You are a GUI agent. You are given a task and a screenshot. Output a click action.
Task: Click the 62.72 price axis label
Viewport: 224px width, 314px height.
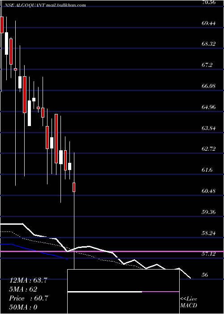(x=209, y=149)
